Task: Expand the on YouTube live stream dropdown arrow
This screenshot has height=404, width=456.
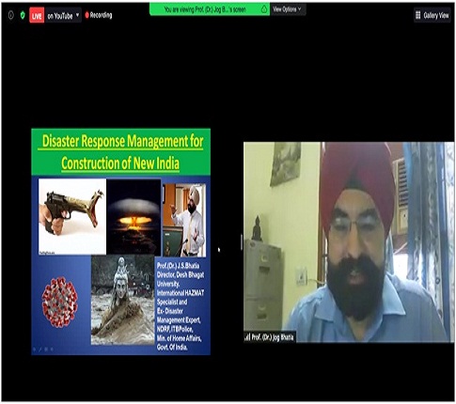Action: coord(77,15)
